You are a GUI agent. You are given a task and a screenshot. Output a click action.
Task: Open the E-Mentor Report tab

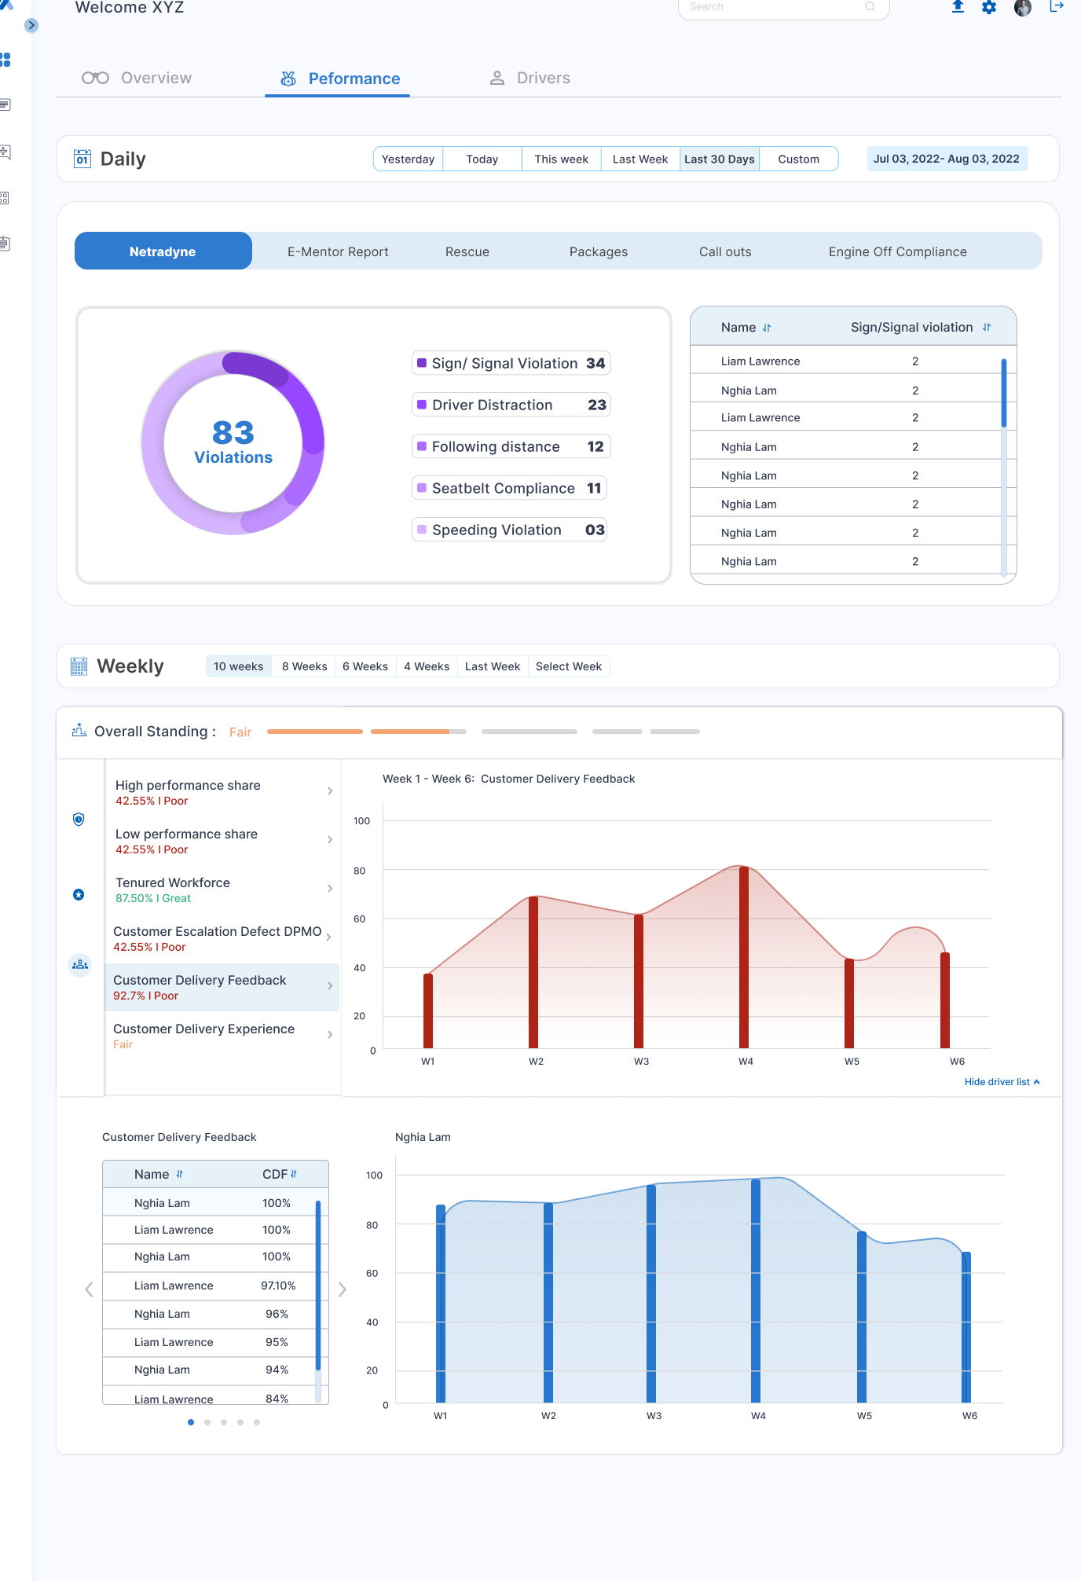pyautogui.click(x=338, y=251)
